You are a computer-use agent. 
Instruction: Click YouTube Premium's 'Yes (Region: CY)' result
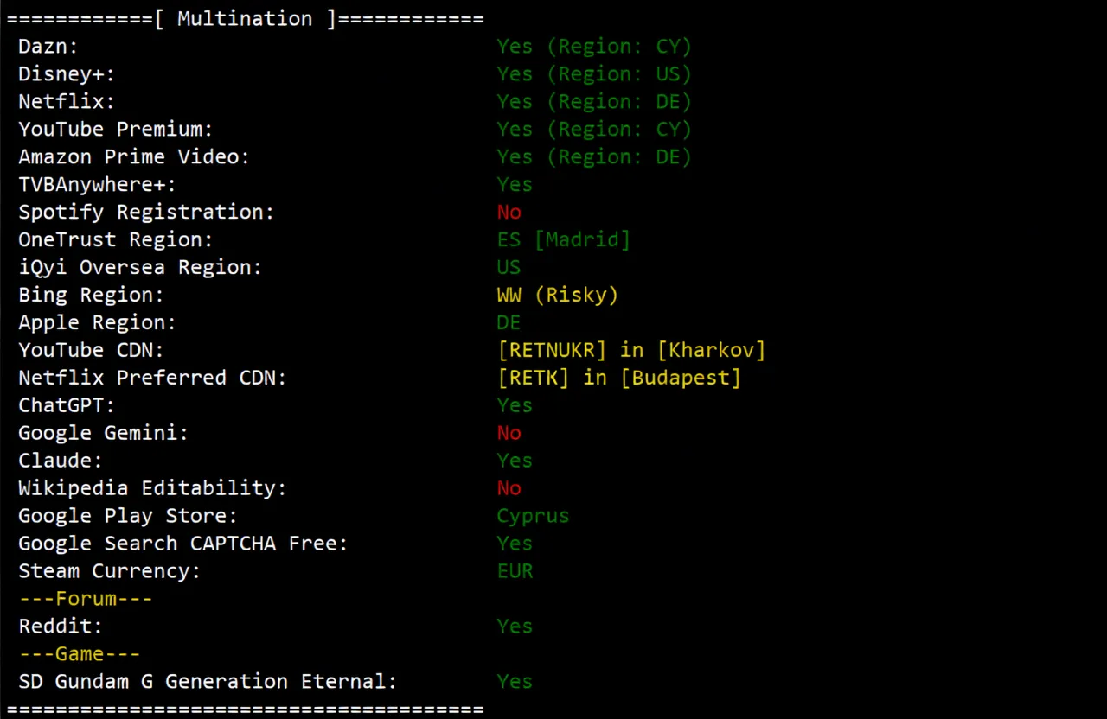(594, 130)
